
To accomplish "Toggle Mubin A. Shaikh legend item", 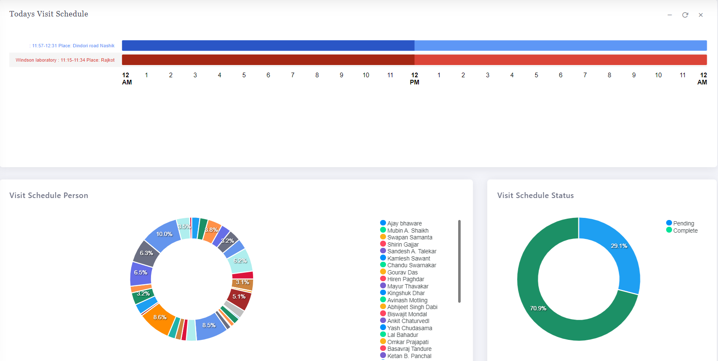I will tap(404, 231).
